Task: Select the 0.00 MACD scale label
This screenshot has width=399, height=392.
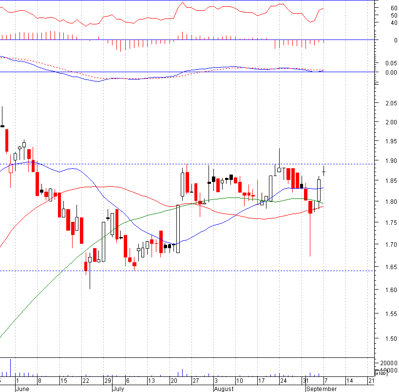Action: coord(391,73)
